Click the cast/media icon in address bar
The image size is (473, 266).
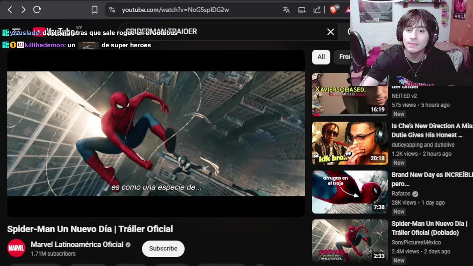coord(302,10)
